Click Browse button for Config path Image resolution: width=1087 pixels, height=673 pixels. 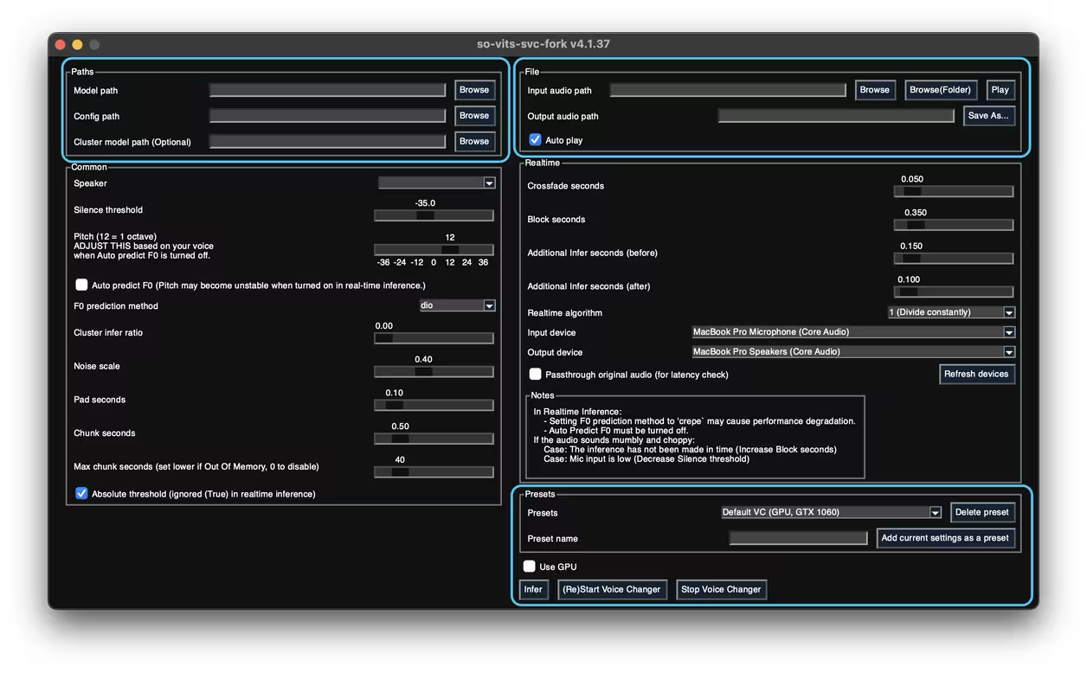[x=474, y=116]
